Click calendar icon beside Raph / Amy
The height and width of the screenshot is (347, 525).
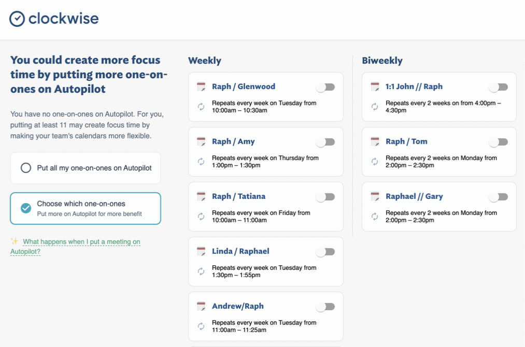coord(201,142)
